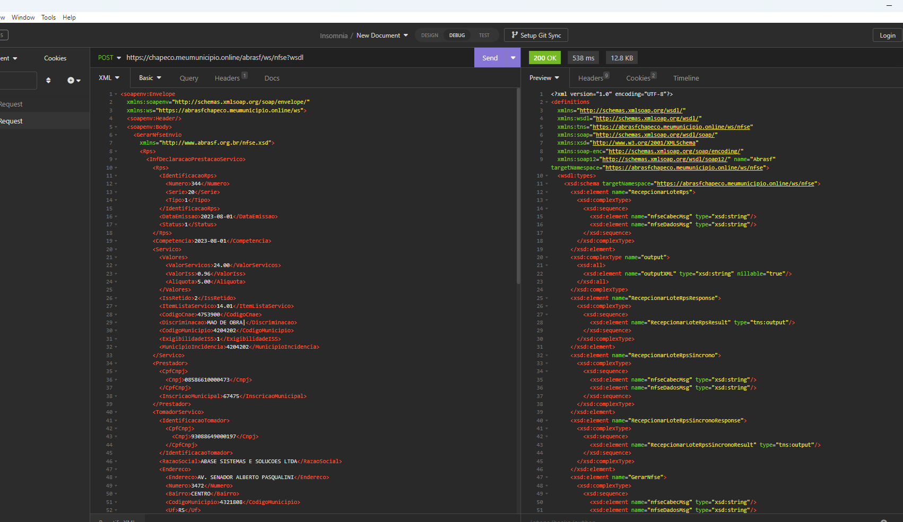This screenshot has height=522, width=903.
Task: Open the Docs tab
Action: (272, 78)
